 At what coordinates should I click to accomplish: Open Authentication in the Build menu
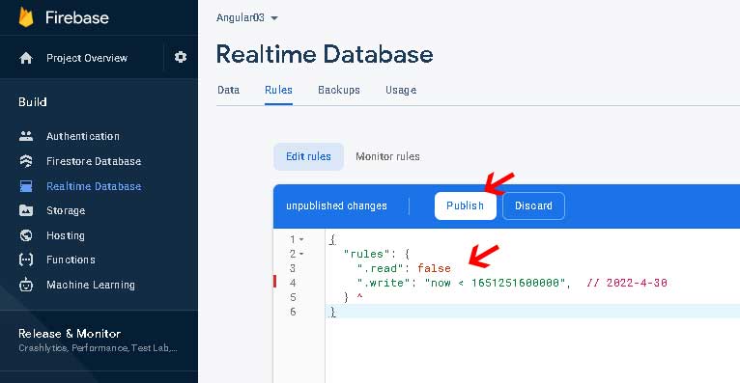coord(83,137)
